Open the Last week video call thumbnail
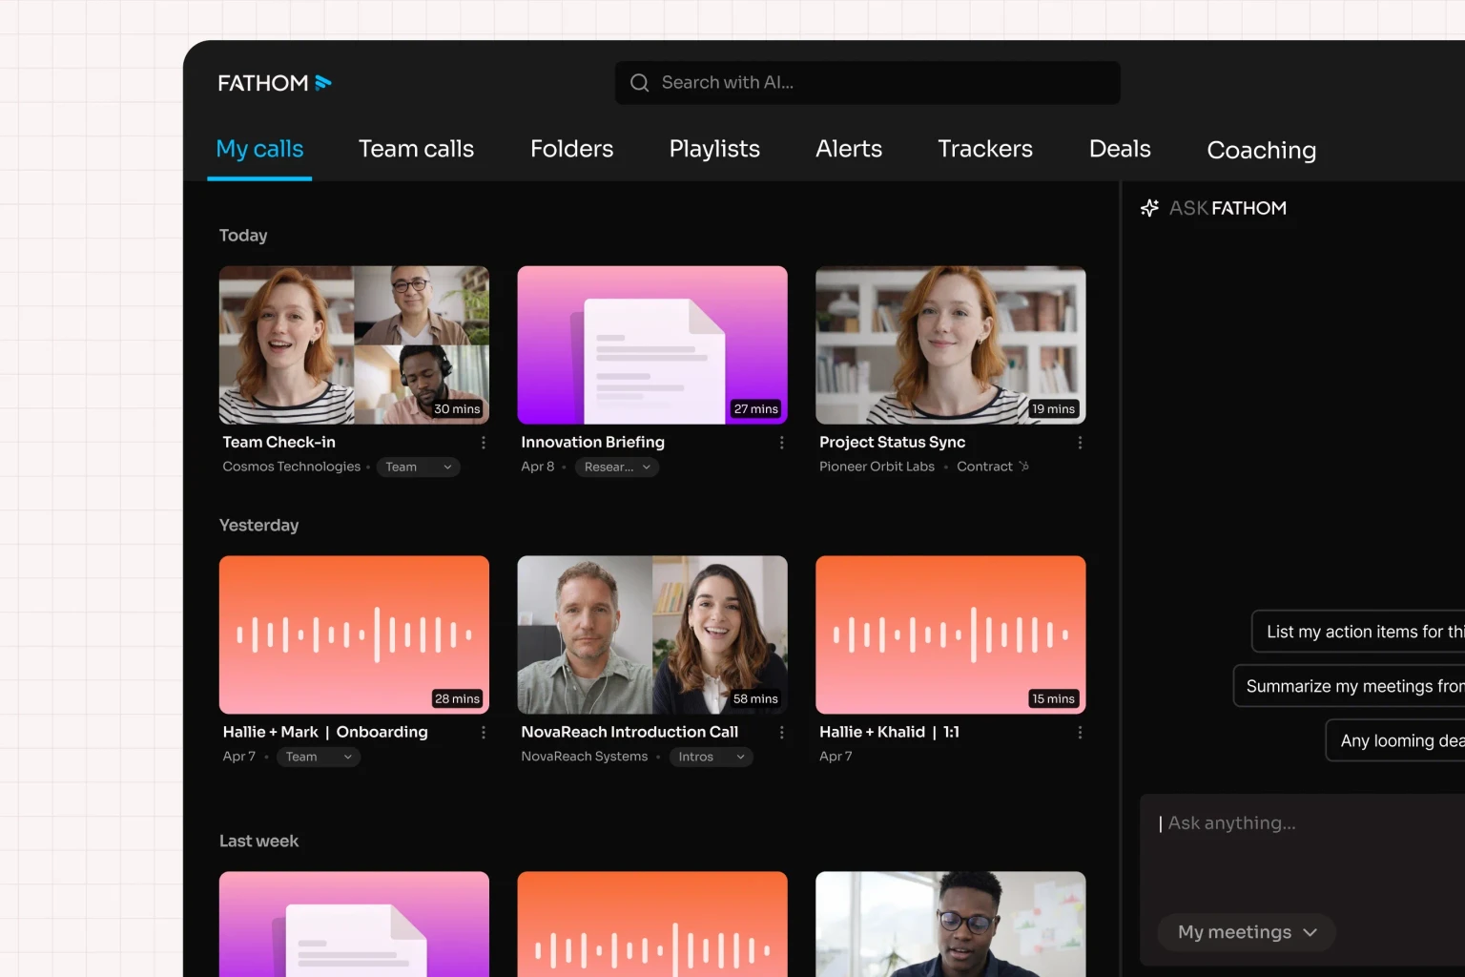 [951, 924]
